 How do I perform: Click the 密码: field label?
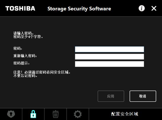[x=18, y=48]
